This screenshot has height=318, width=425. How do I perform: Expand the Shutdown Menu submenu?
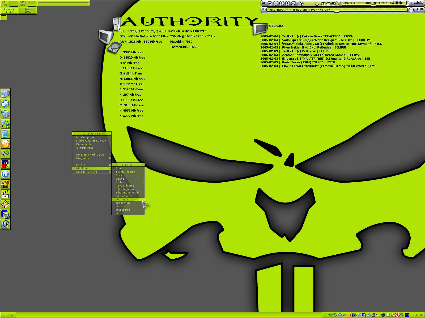pos(110,172)
